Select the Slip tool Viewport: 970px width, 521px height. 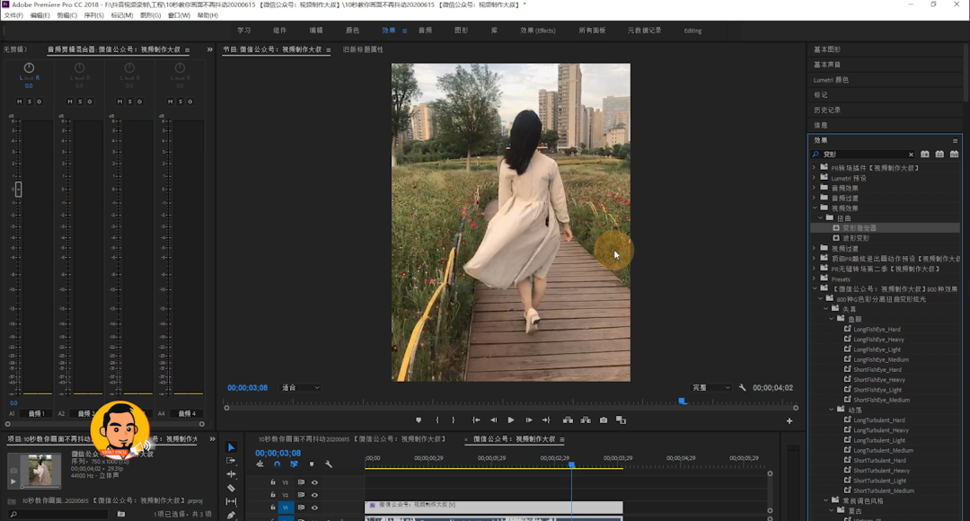(232, 502)
